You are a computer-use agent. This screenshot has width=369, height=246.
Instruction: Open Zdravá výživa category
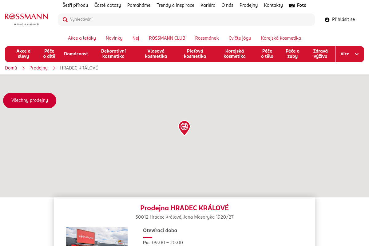point(320,54)
